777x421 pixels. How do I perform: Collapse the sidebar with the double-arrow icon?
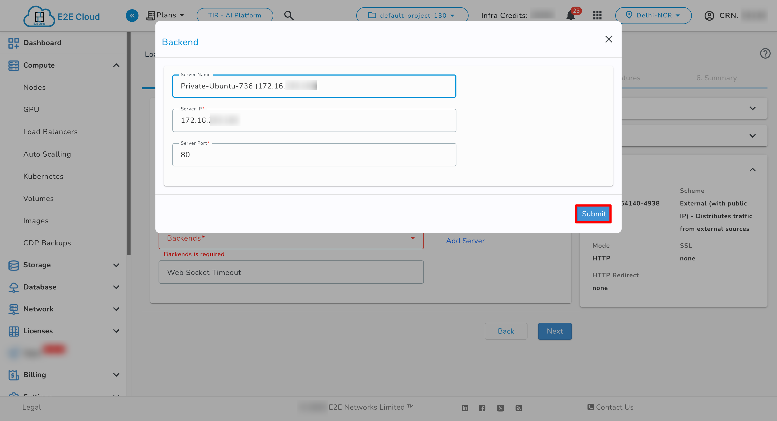click(132, 15)
